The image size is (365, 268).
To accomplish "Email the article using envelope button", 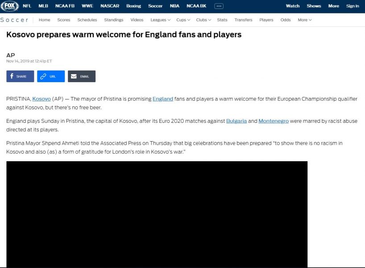I will click(82, 76).
